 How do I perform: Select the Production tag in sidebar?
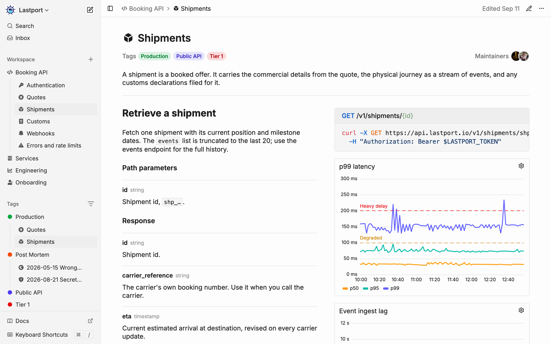tap(50, 217)
